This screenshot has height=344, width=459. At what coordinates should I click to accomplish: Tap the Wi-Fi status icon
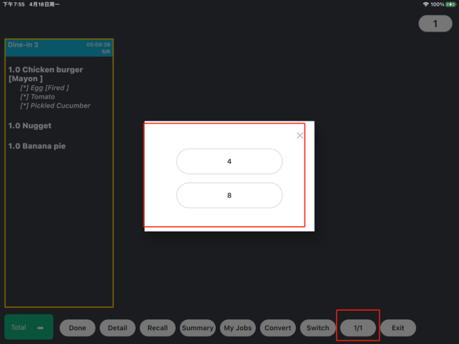click(426, 5)
